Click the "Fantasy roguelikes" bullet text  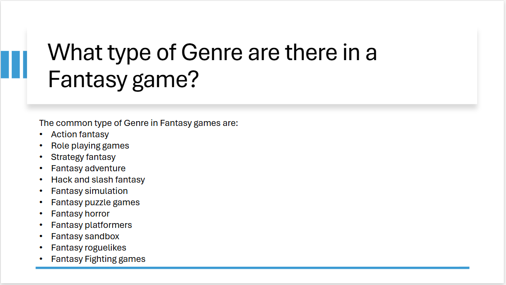[x=89, y=248]
